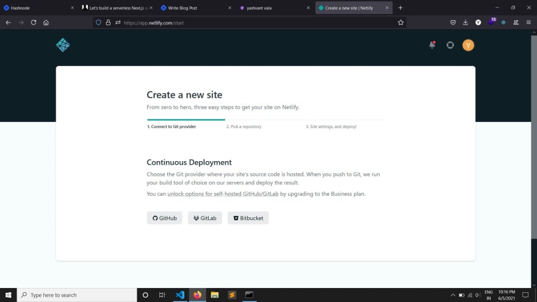537x302 pixels.
Task: Open the help lifebuoy icon
Action: tap(450, 45)
